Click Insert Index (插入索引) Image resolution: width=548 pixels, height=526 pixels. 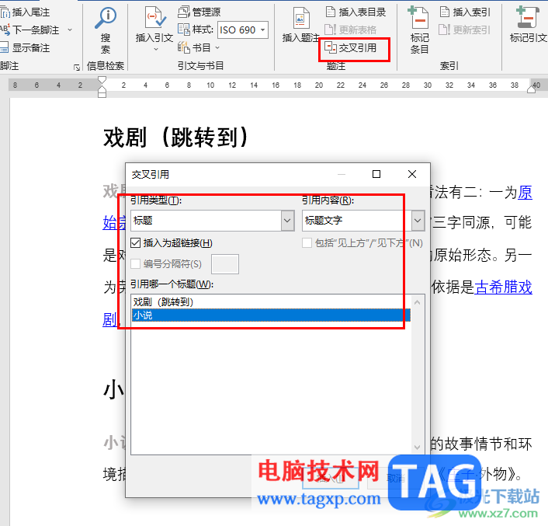pos(465,12)
